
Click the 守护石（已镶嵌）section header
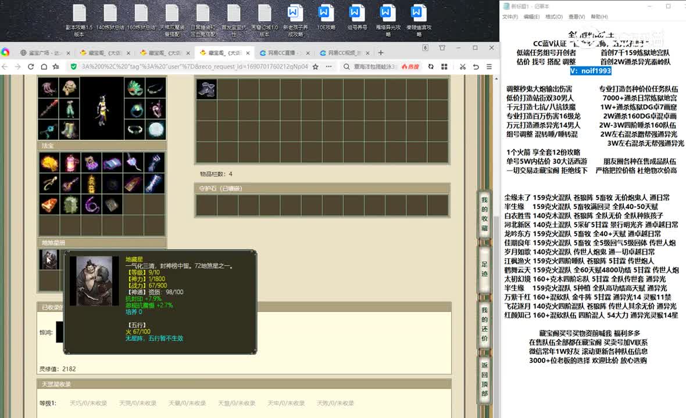point(322,188)
